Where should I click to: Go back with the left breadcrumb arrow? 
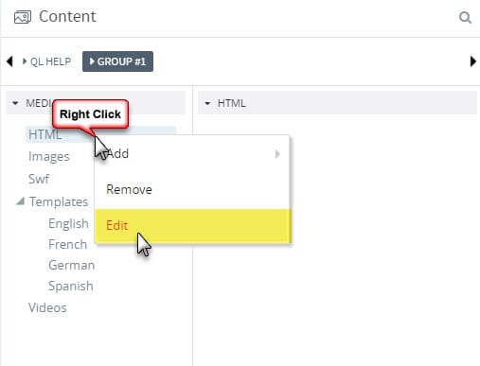(9, 61)
